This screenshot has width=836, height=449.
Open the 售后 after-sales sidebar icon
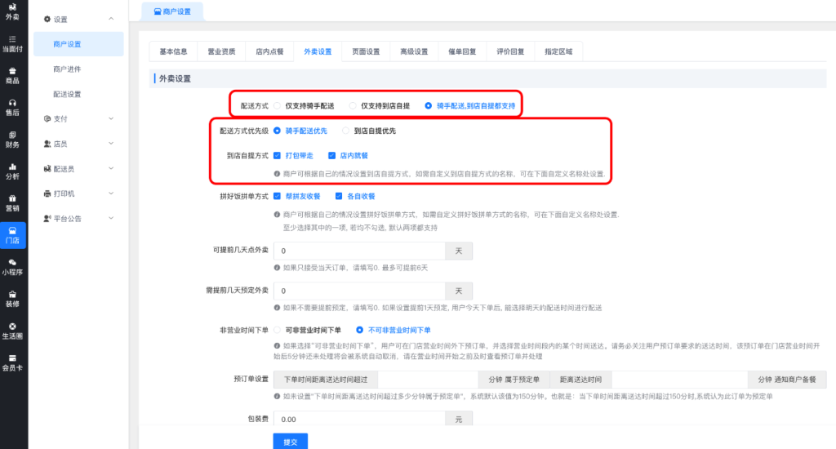(12, 107)
